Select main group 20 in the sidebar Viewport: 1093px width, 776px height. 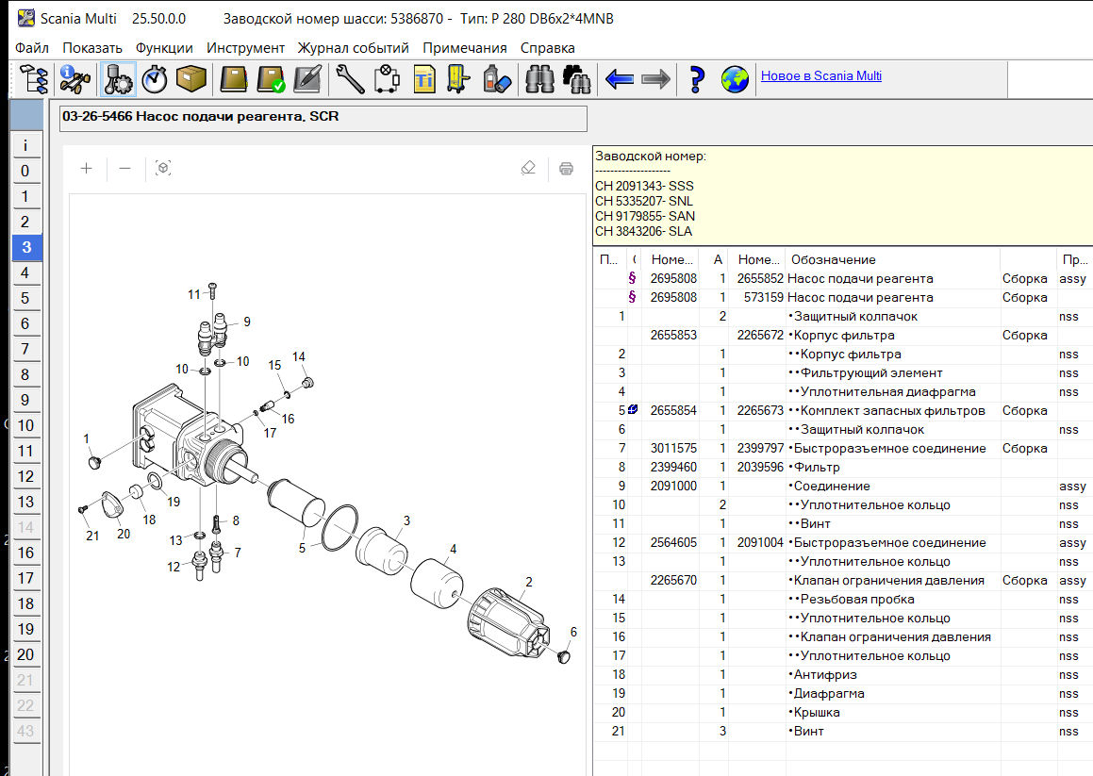coord(25,654)
